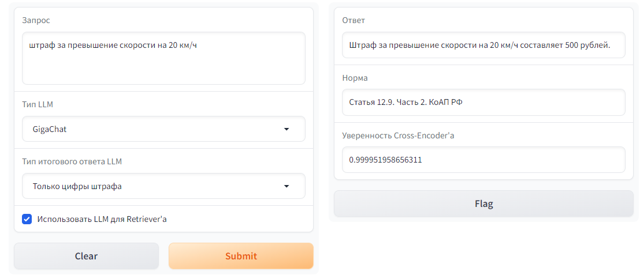640x279 pixels.
Task: Click the GigaChat selected value
Action: [50, 129]
